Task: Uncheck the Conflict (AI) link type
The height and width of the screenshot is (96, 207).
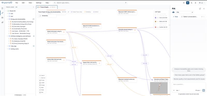Action: click(x=156, y=27)
